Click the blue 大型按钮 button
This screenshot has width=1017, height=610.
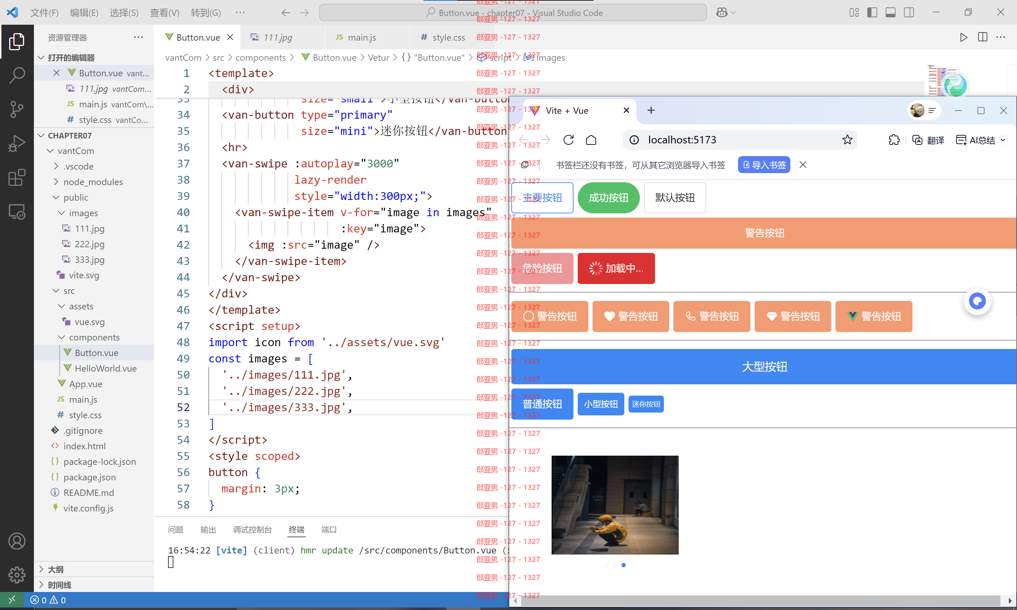764,367
